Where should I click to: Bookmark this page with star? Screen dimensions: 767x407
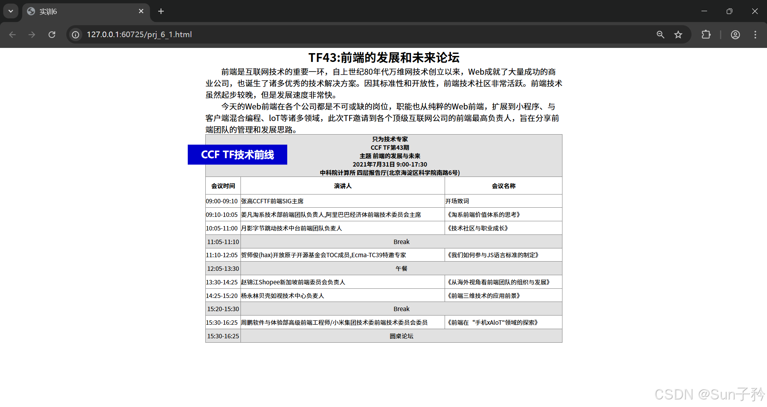[678, 35]
